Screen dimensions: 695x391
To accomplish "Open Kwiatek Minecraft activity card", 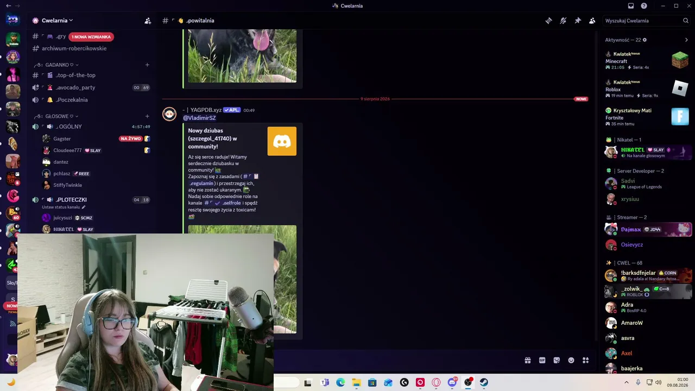I will (647, 60).
